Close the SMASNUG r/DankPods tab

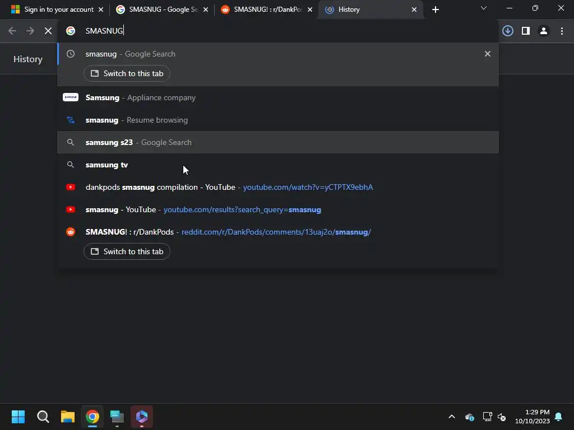pyautogui.click(x=310, y=10)
